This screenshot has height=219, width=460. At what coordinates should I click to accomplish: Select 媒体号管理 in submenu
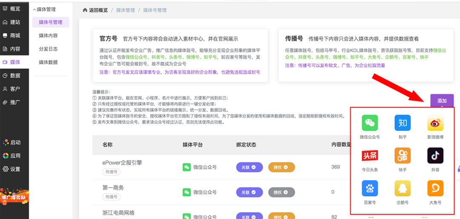pos(50,22)
